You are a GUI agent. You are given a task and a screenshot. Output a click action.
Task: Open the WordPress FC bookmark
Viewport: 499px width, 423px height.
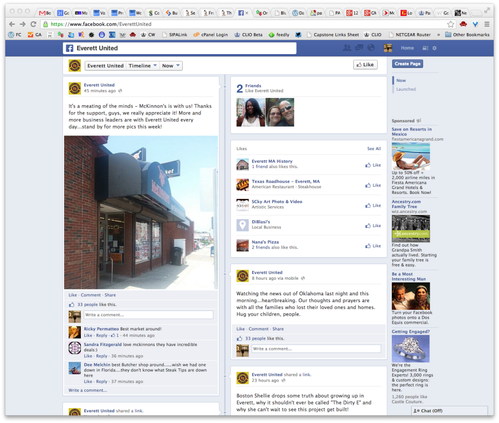click(x=15, y=35)
